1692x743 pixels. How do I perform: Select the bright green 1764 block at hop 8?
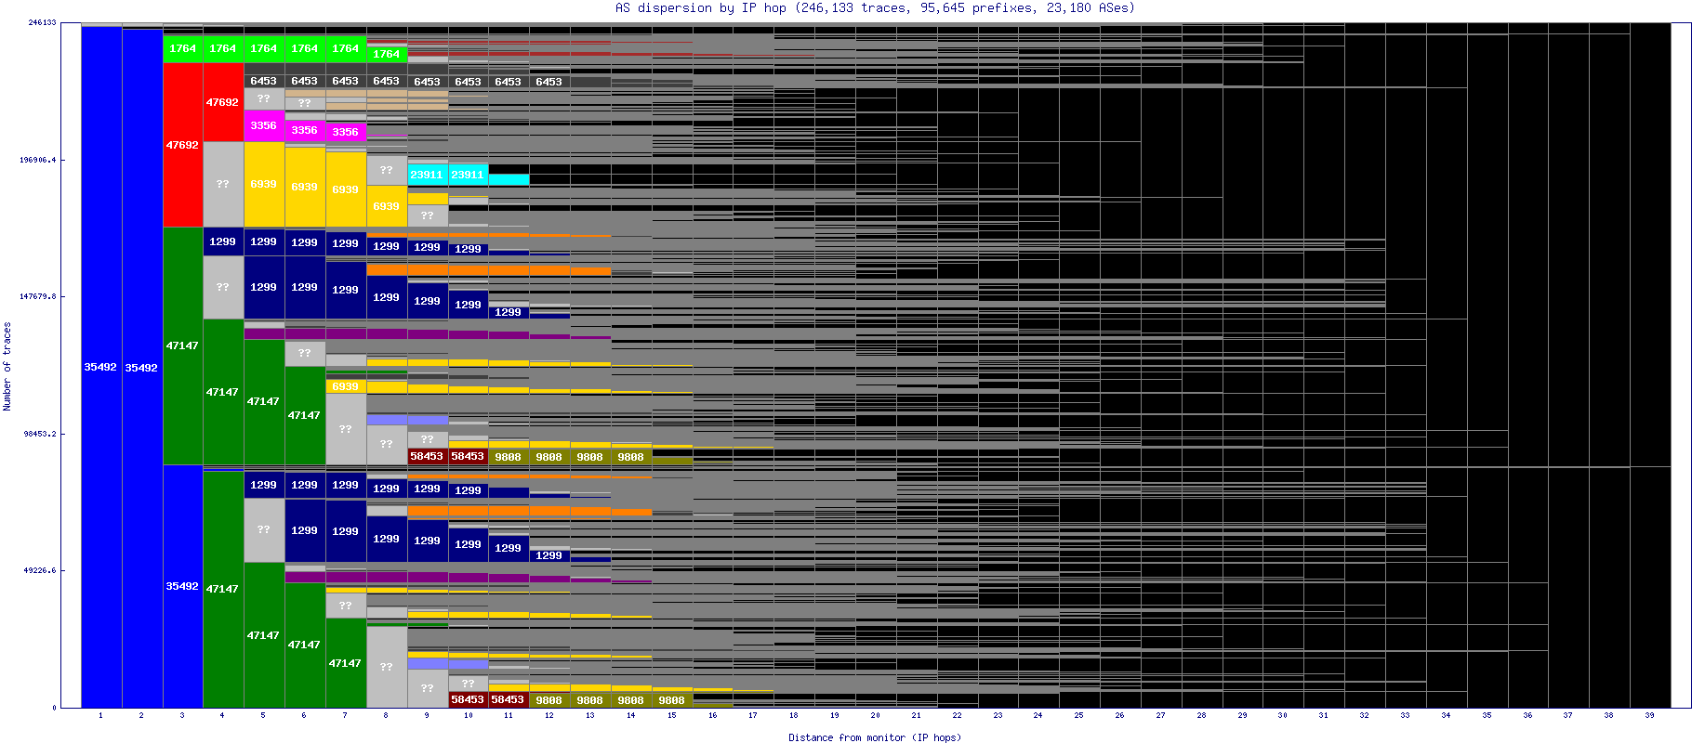pos(386,54)
